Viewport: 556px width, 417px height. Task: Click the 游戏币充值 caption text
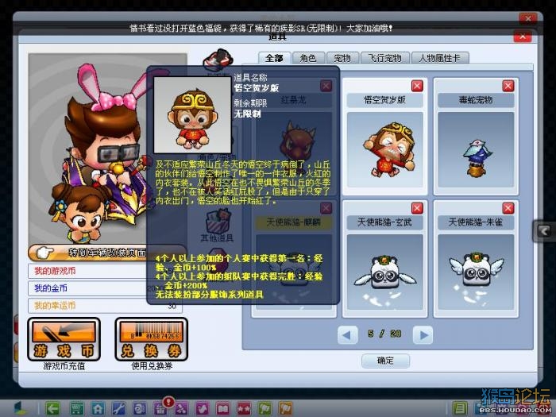pyautogui.click(x=64, y=366)
